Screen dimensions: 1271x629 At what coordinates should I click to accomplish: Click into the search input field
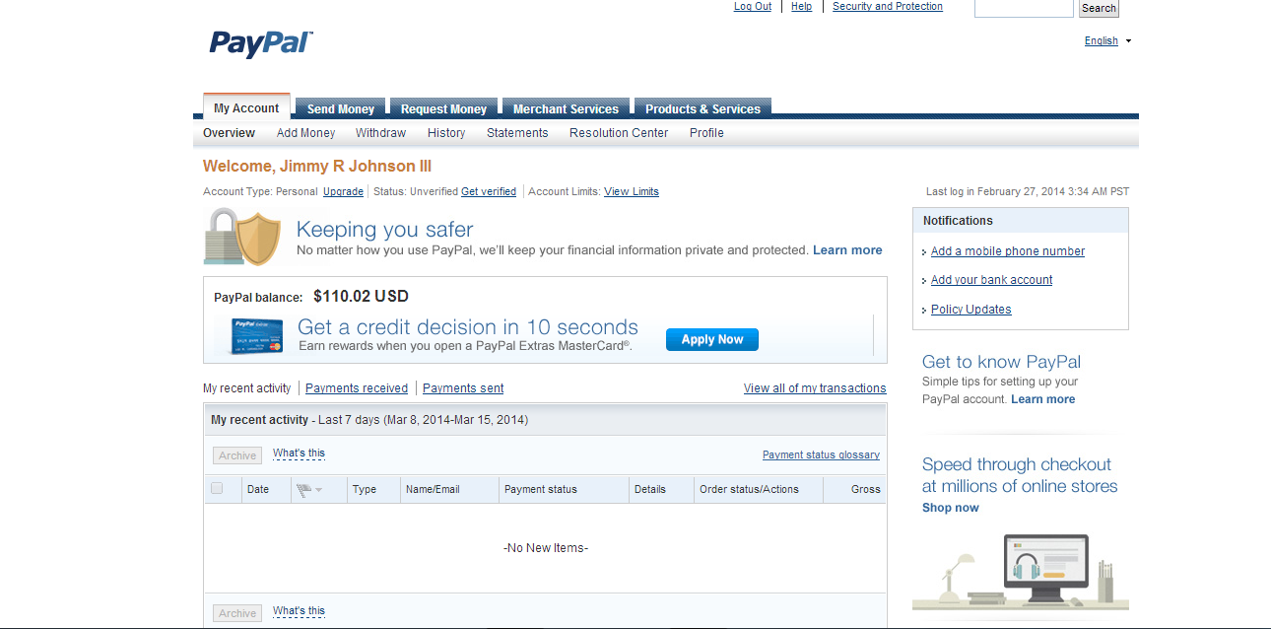(x=1024, y=8)
